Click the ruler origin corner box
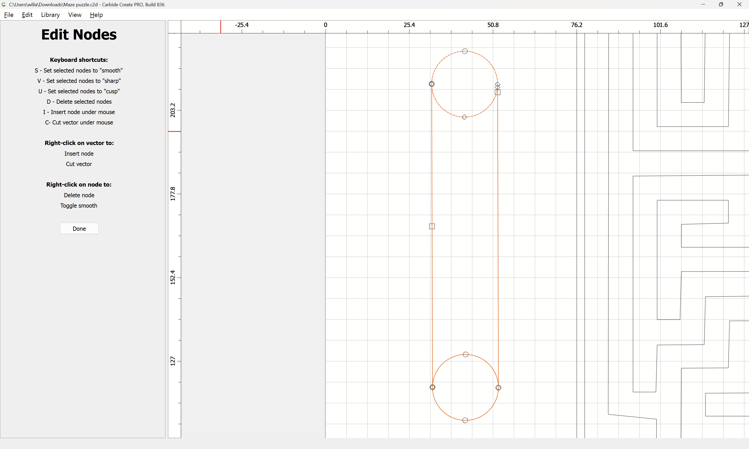 click(x=175, y=27)
